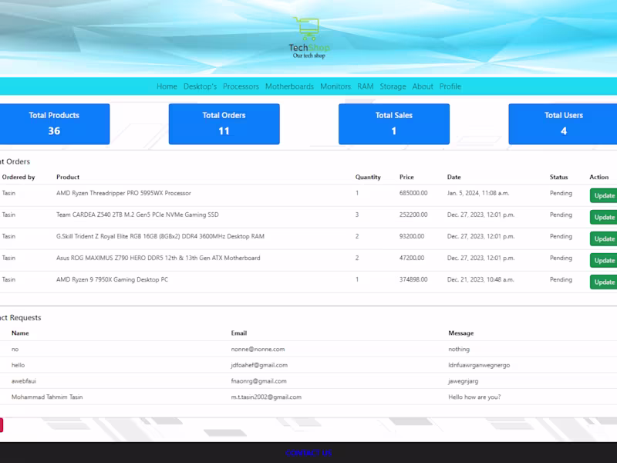Click the Total Orders card

point(224,124)
